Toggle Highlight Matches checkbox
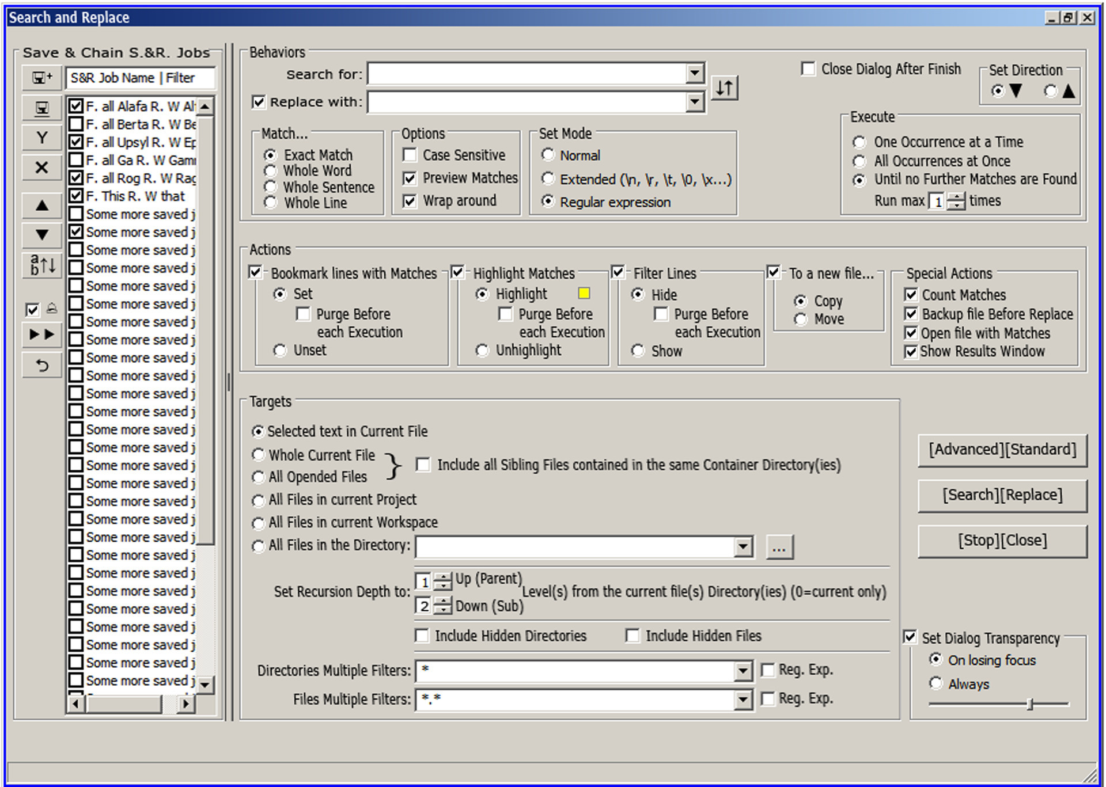The width and height of the screenshot is (1106, 787). point(457,272)
